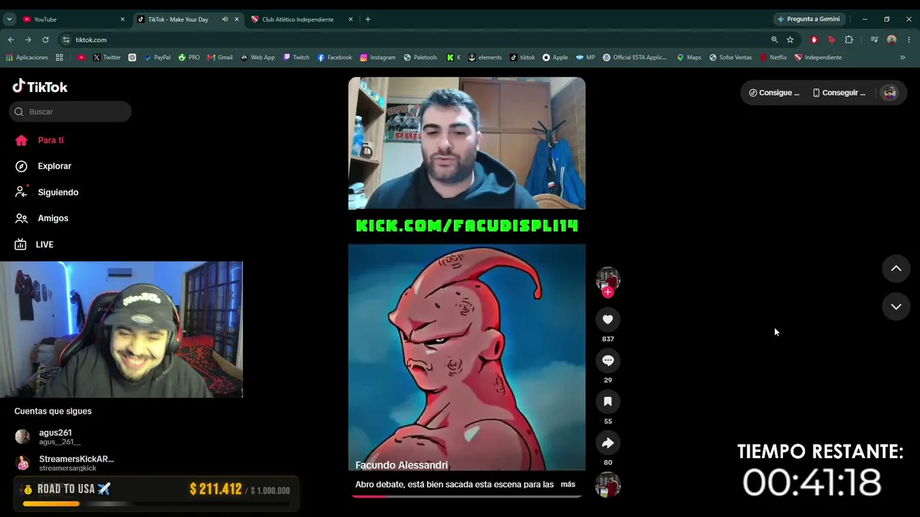Open the spinning sound disc below share
Viewport: 920px width, 517px height.
coord(608,485)
